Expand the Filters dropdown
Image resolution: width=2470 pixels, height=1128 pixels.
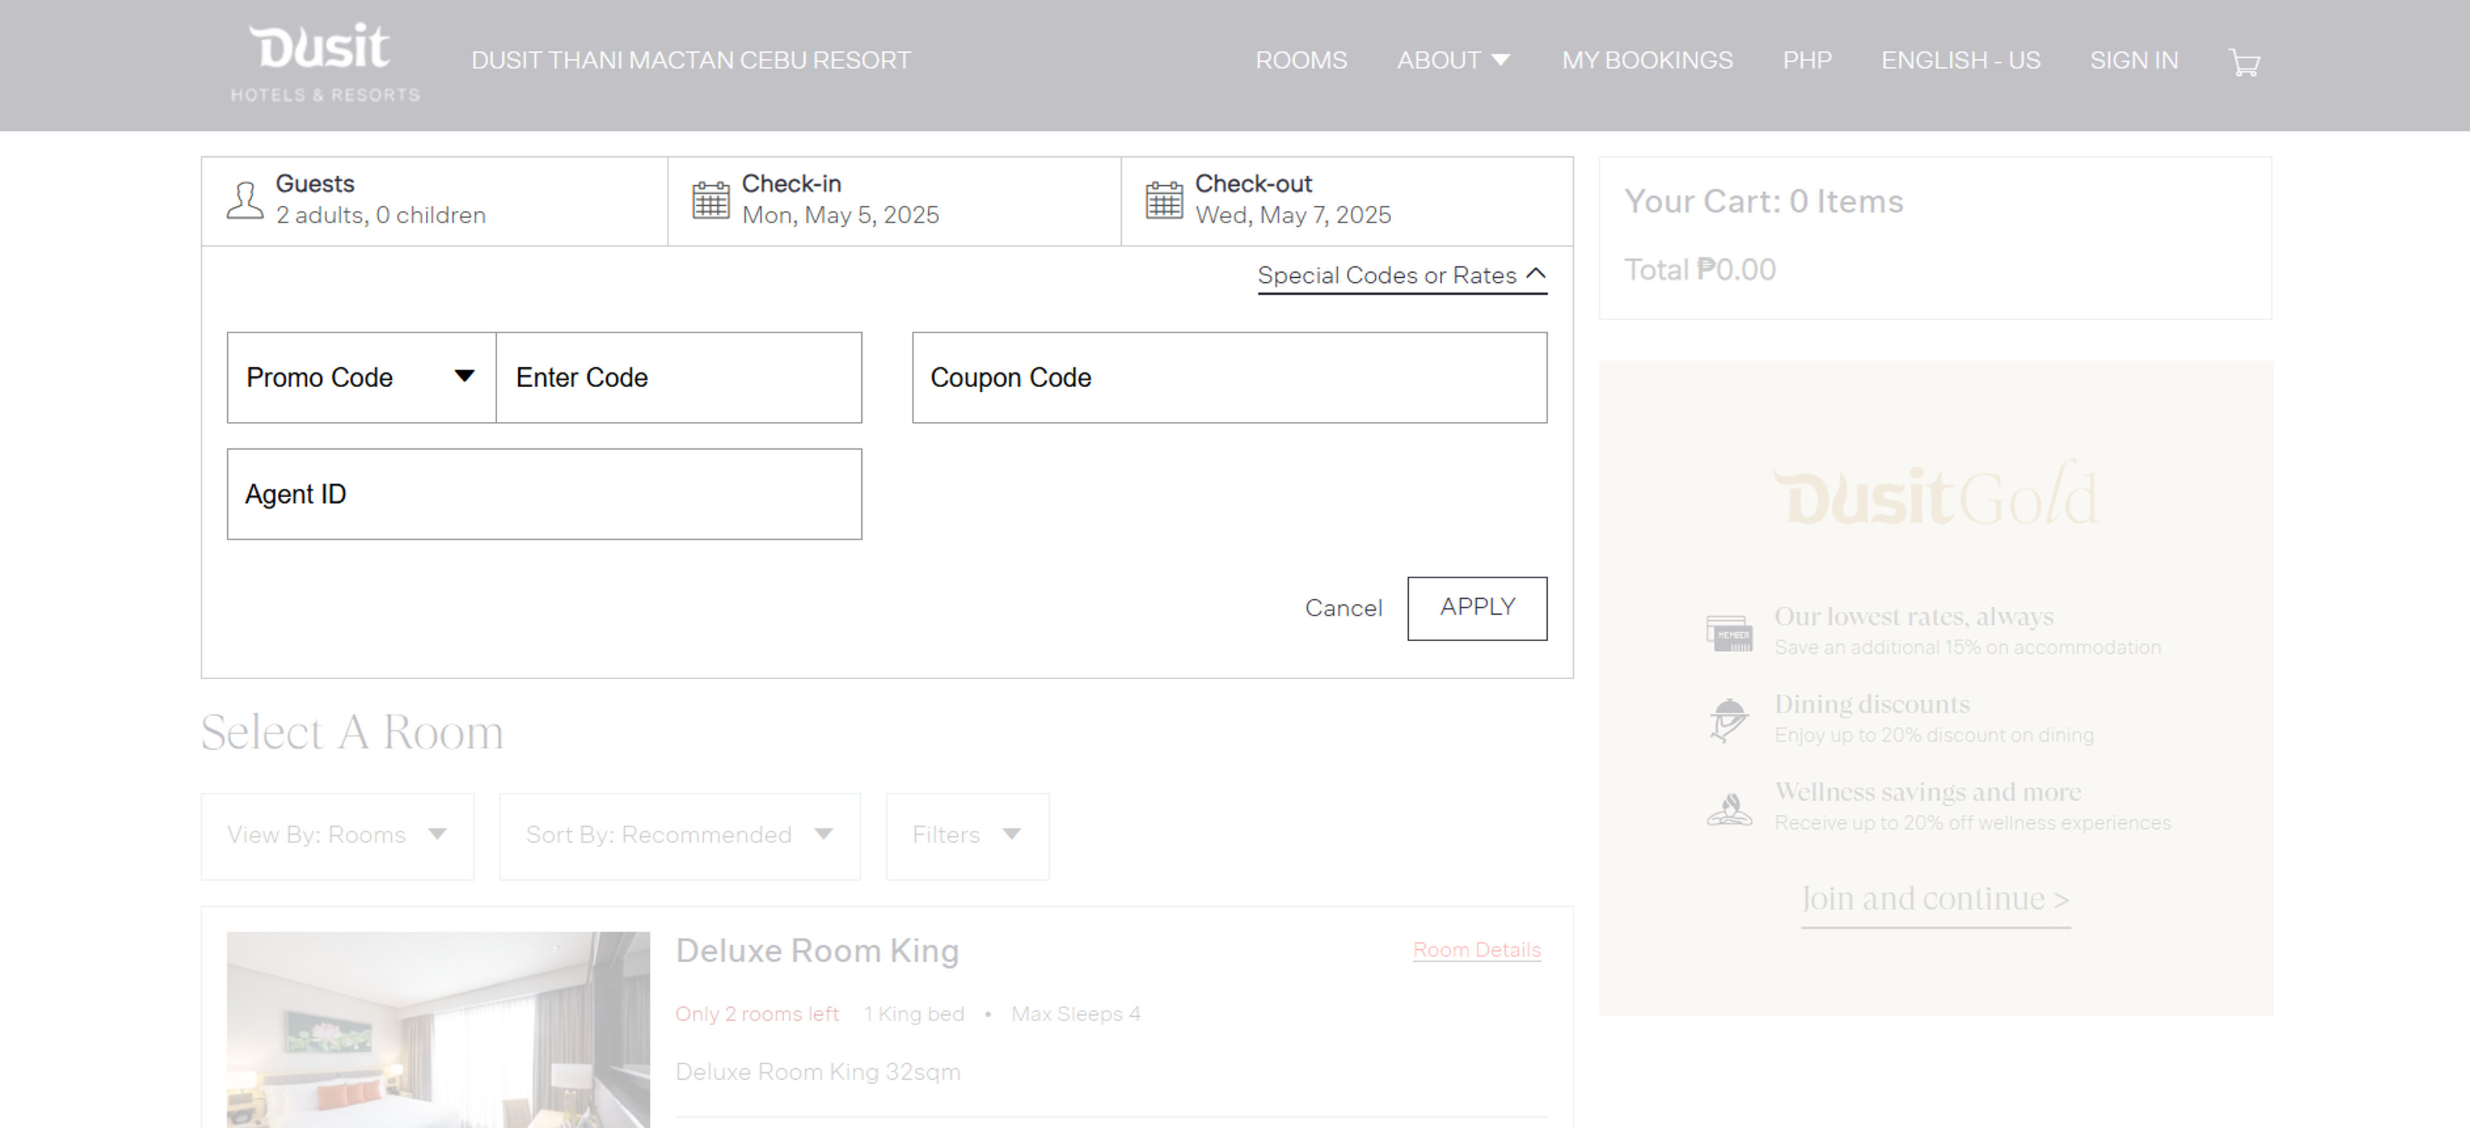(x=967, y=835)
